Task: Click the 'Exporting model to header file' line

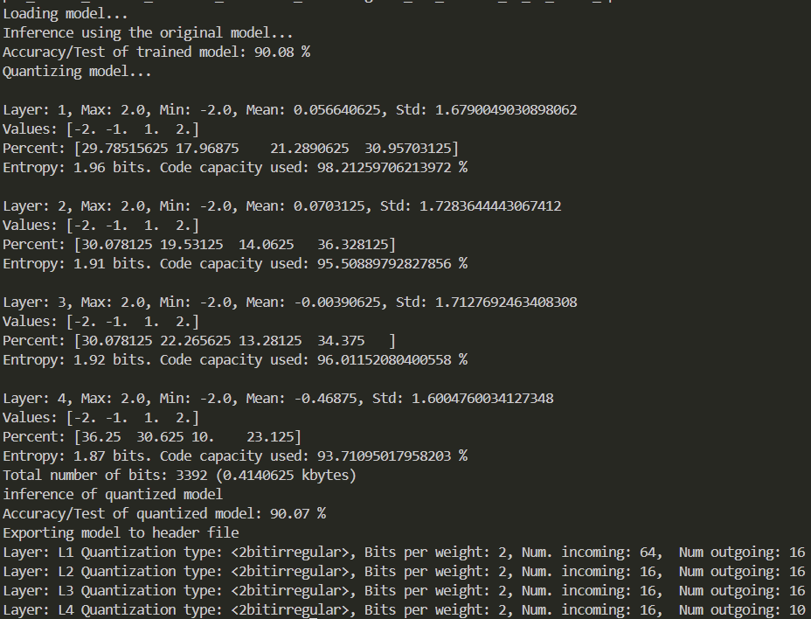Action: point(121,533)
